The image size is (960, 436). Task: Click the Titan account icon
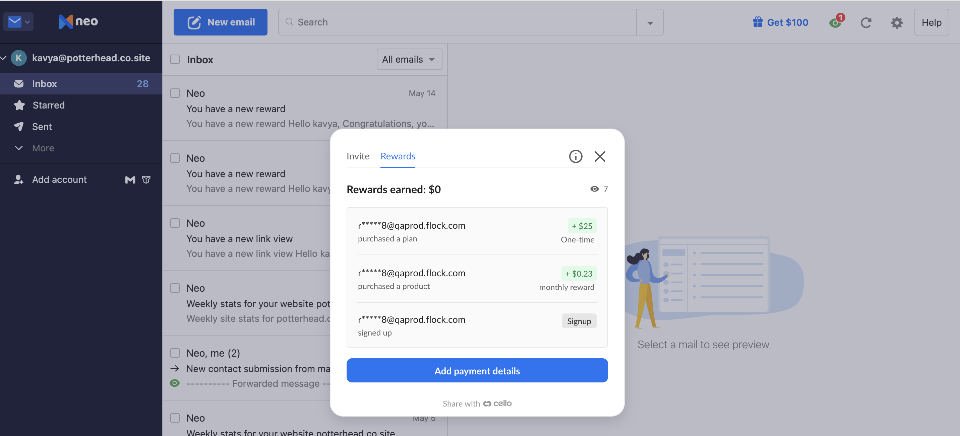(146, 180)
